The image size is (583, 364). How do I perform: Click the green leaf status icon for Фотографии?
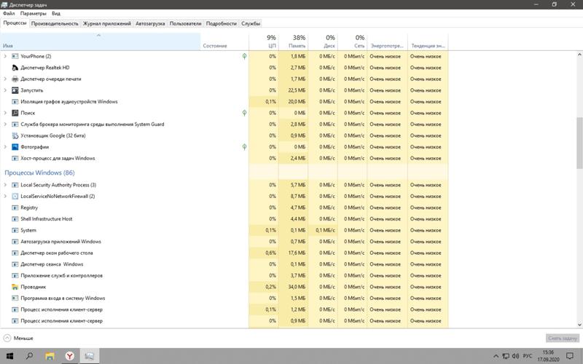[244, 147]
